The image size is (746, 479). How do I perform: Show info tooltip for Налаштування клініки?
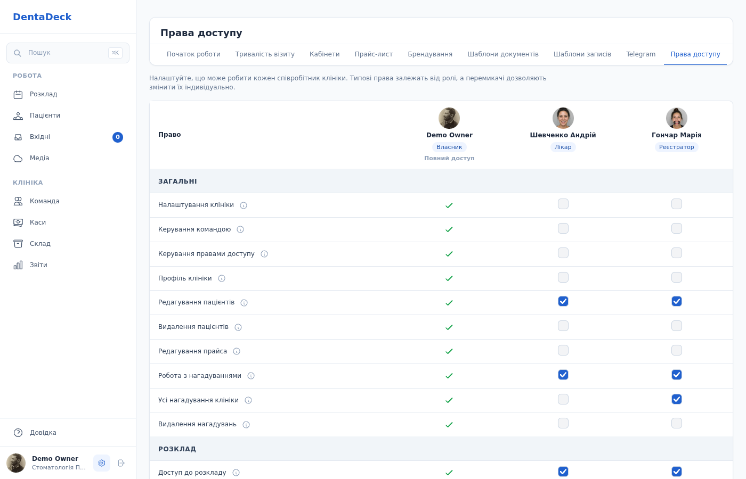(x=244, y=205)
